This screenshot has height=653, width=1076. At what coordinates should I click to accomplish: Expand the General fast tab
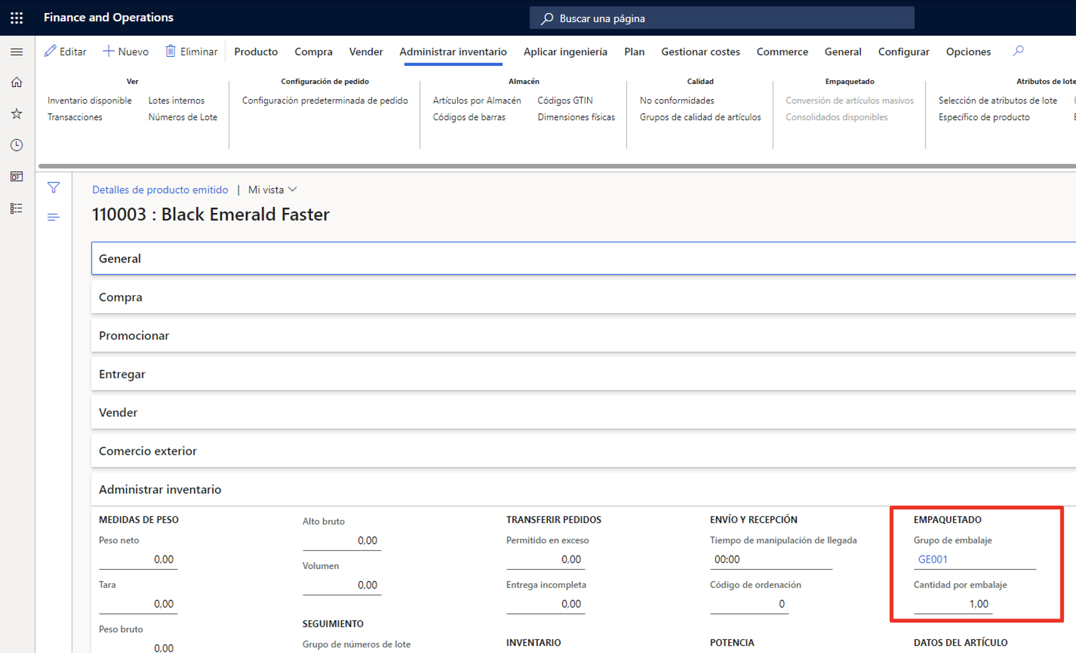point(583,258)
